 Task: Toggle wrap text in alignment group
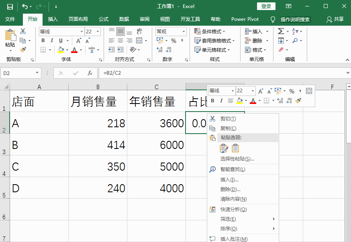(x=139, y=31)
